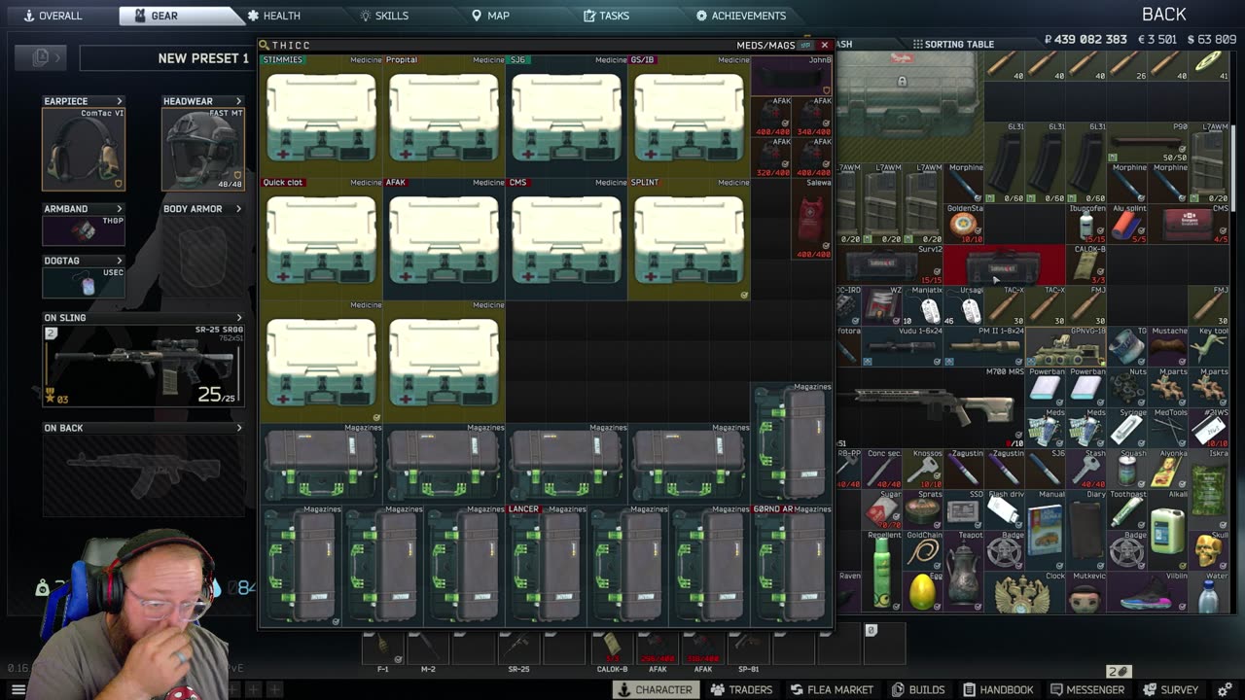Viewport: 1245px width, 700px height.
Task: Open the GS/IB medicine case
Action: click(689, 116)
